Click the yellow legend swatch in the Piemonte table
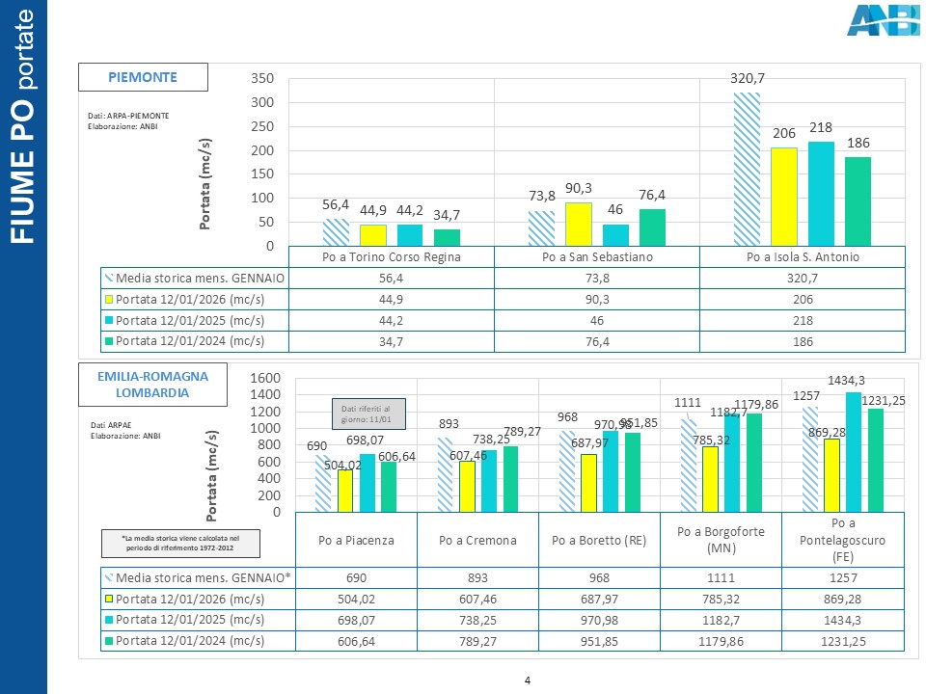The width and height of the screenshot is (926, 694). coord(109,299)
